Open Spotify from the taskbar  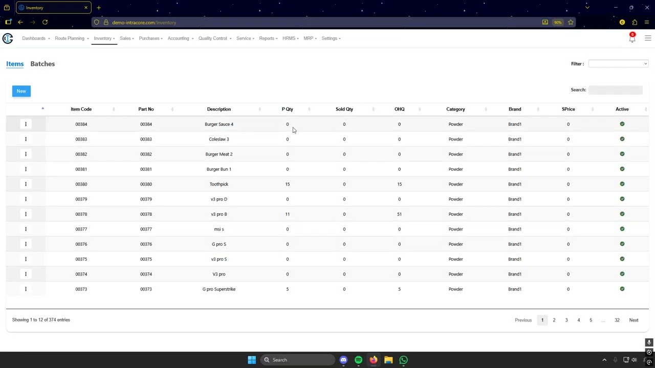358,360
